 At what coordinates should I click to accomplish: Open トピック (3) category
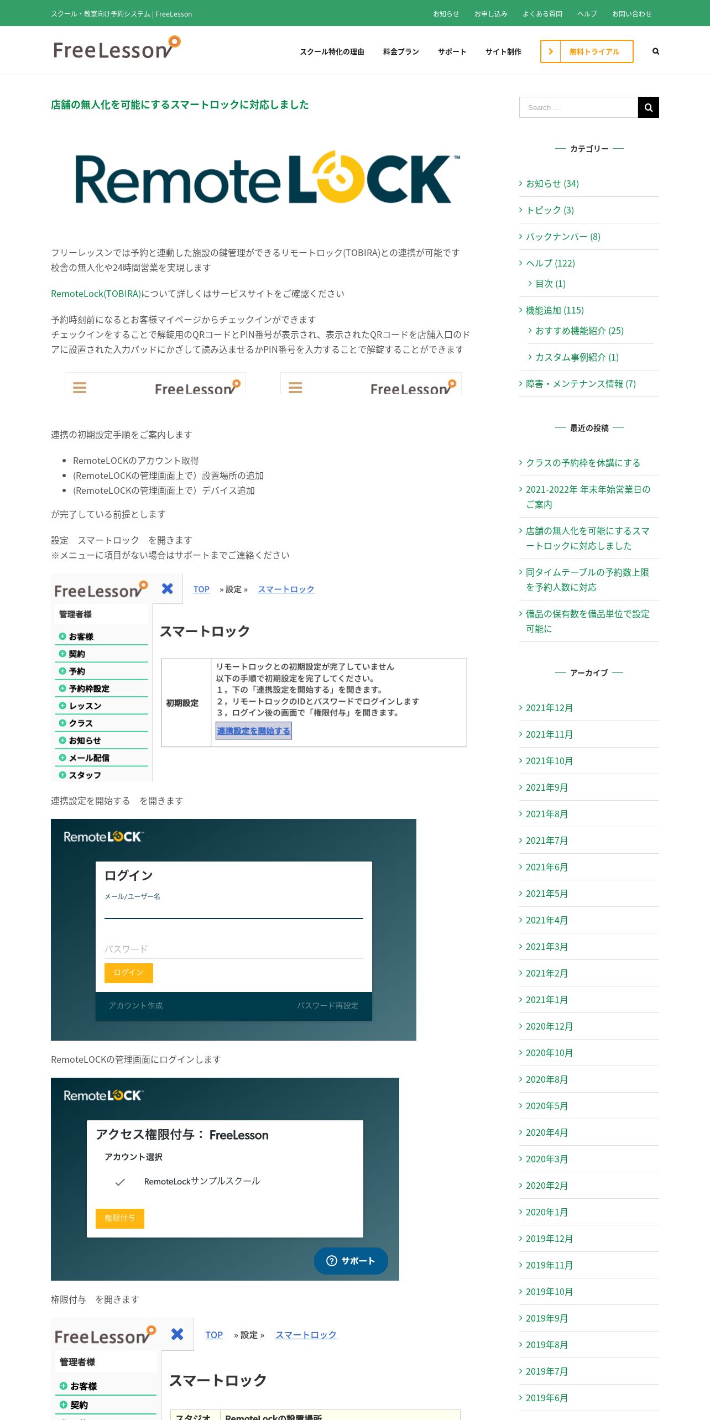pyautogui.click(x=550, y=210)
